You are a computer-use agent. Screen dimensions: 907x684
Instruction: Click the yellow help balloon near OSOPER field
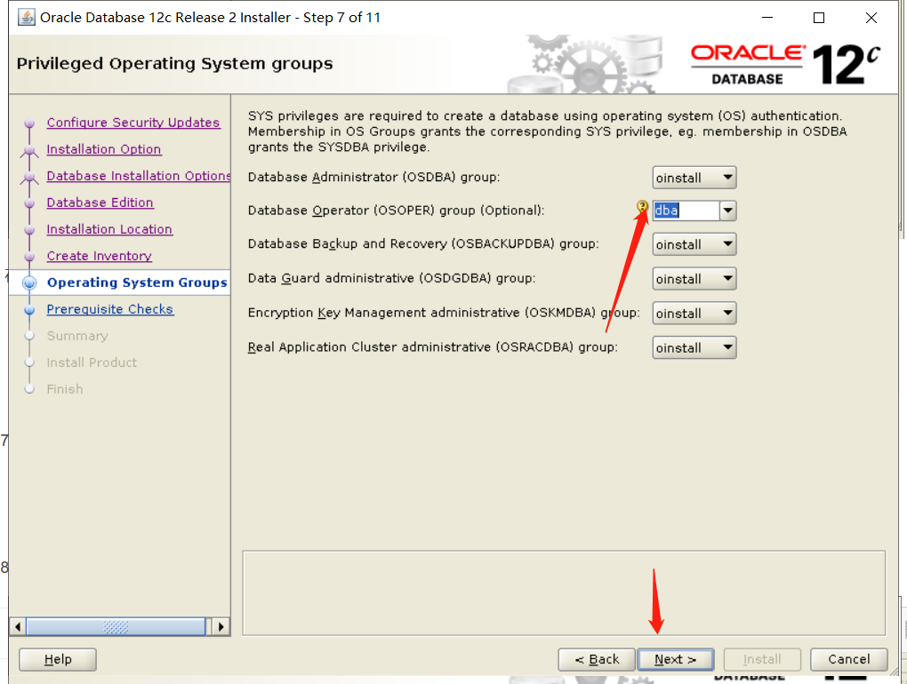(642, 206)
